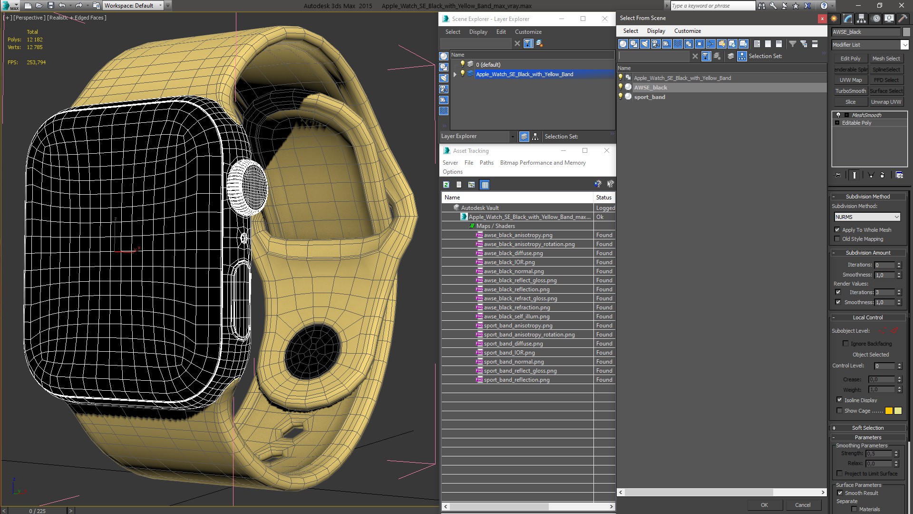The image size is (913, 514).
Task: Click Pin Stack icon below modifier stack
Action: (838, 175)
